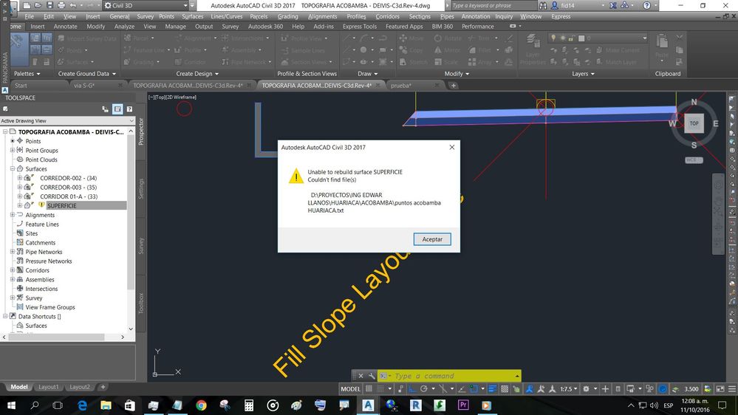The image size is (738, 415).
Task: Close the Autodesk AutoCAD Civil 3D error dialog
Action: click(452, 147)
